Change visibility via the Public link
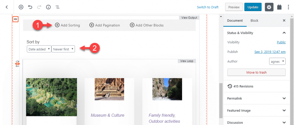Image resolution: width=294 pixels, height=125 pixels. pyautogui.click(x=281, y=42)
